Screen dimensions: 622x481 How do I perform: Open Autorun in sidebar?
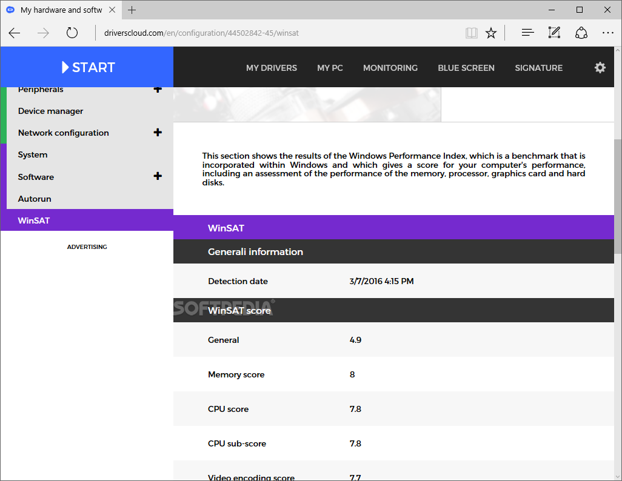point(35,199)
